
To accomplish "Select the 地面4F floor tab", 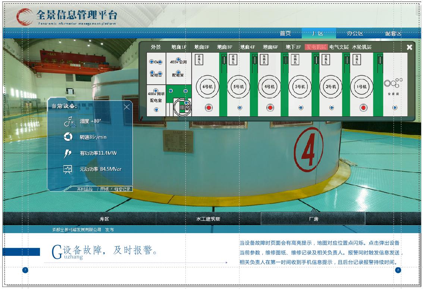I will coord(247,47).
